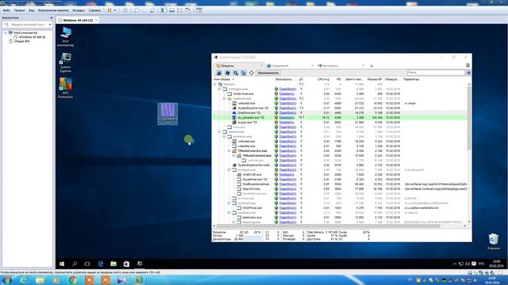
Task: Select the Общие ВМ library item
Action: coord(21,41)
